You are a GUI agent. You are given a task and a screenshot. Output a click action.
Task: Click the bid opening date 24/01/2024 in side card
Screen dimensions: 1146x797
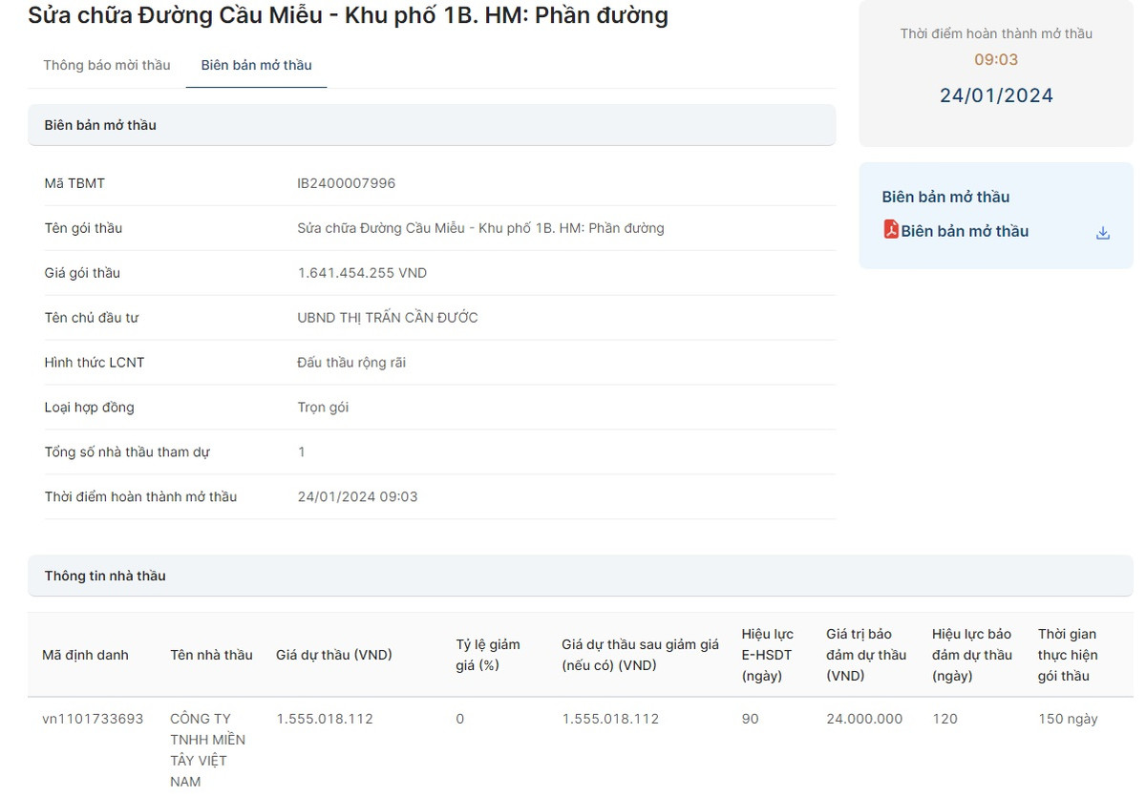[996, 95]
